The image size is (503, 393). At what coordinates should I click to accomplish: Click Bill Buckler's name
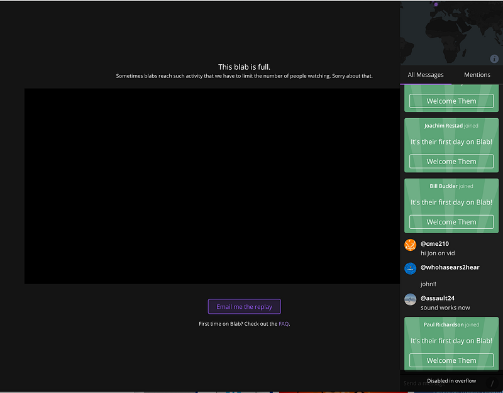click(443, 186)
